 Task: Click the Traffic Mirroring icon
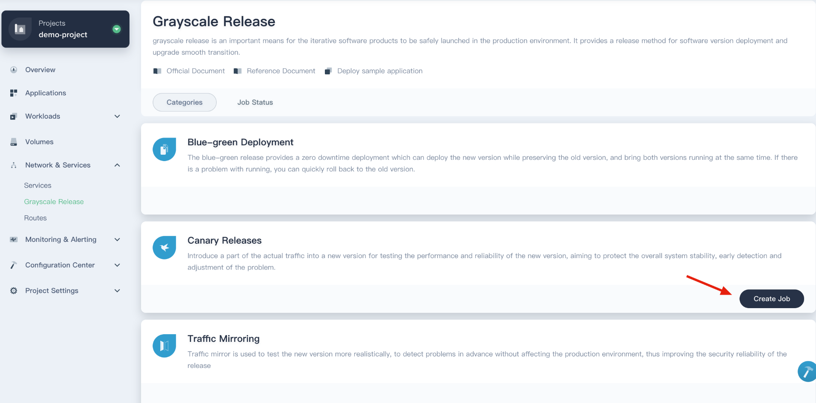coord(164,346)
